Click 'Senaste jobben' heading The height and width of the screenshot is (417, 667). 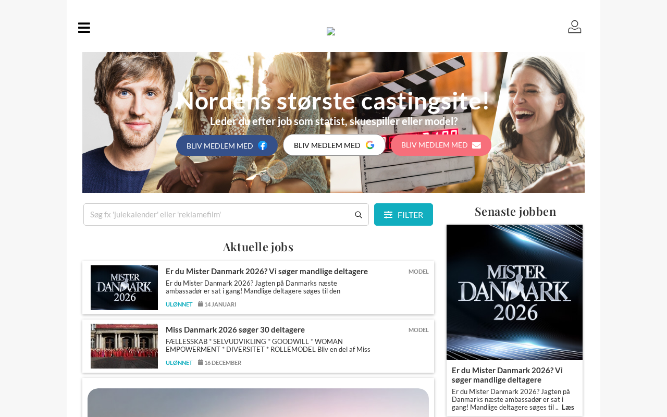(515, 211)
